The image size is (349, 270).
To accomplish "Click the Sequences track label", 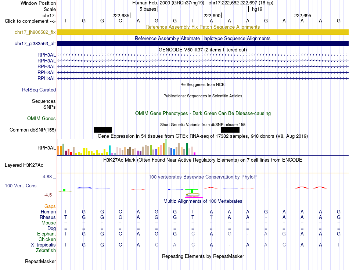I will [44, 101].
